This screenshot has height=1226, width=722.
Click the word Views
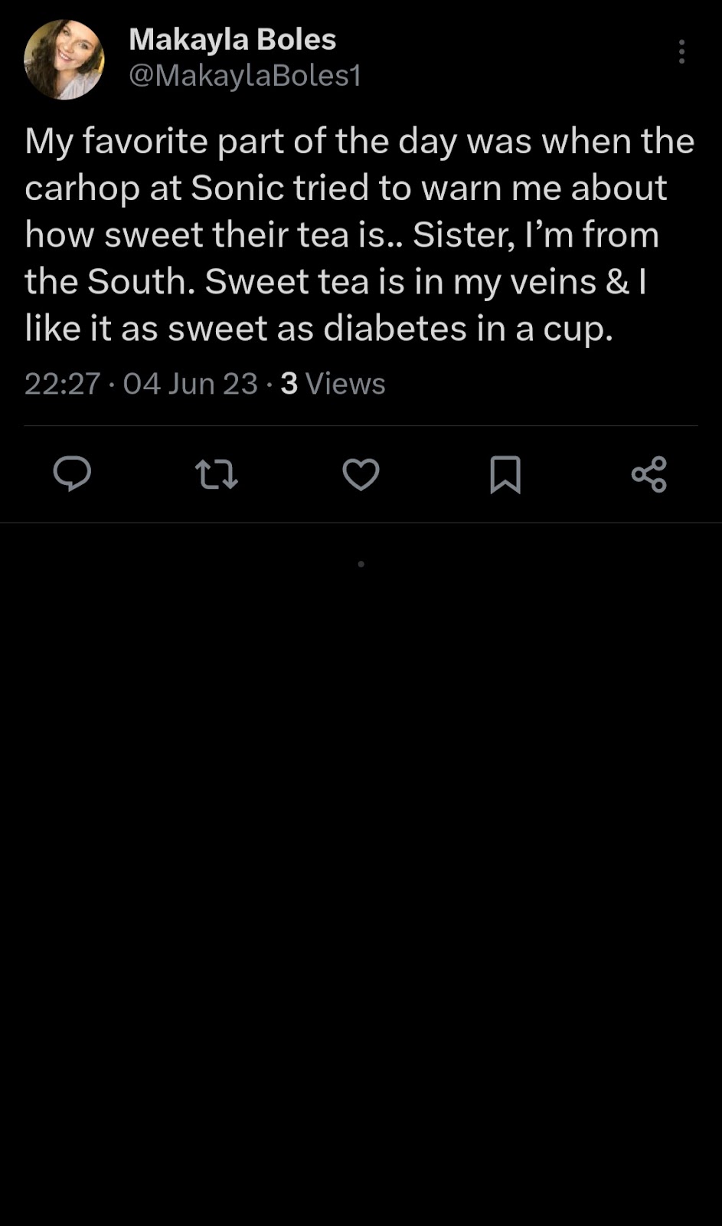(x=345, y=383)
